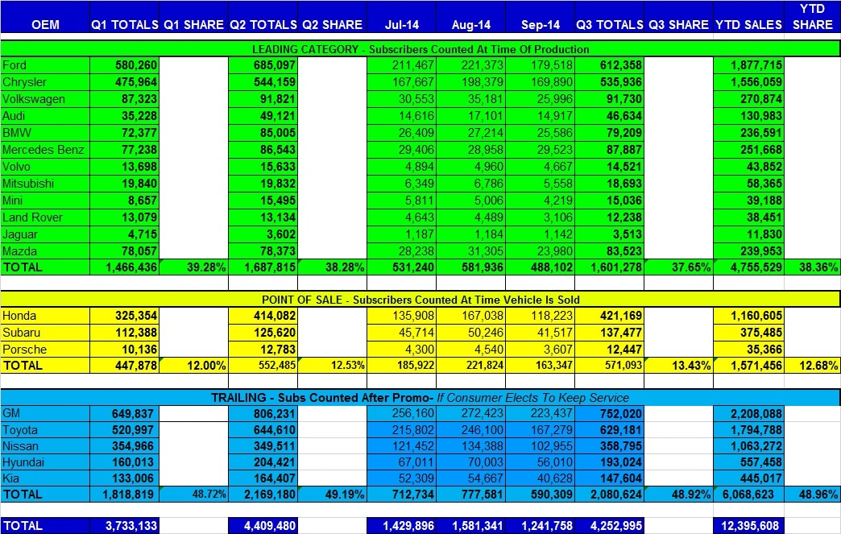Click BMW's Q3 total 79,209
The width and height of the screenshot is (841, 534).
[x=609, y=133]
